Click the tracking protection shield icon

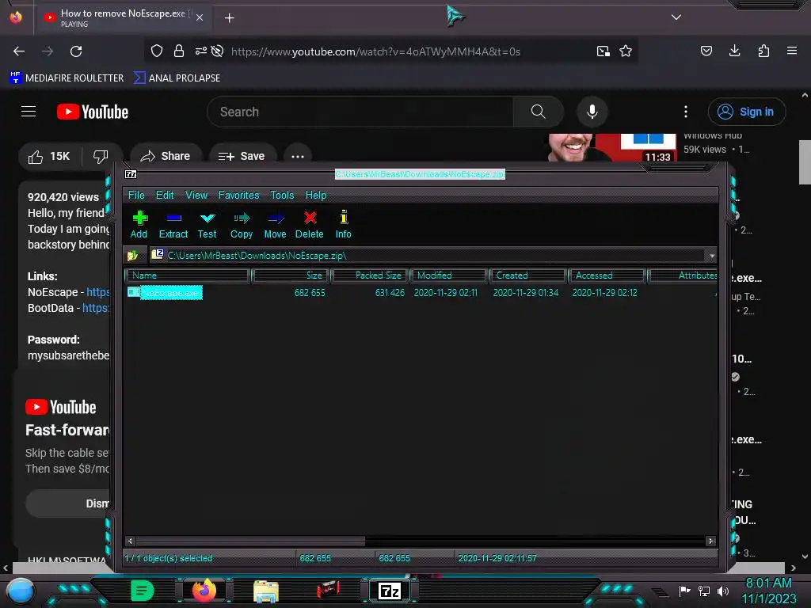pyautogui.click(x=157, y=51)
